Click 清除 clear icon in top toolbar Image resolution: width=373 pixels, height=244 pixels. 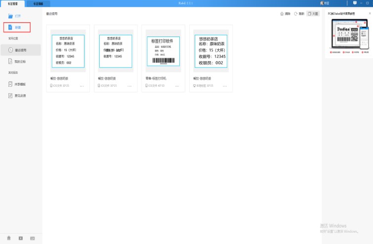282,14
